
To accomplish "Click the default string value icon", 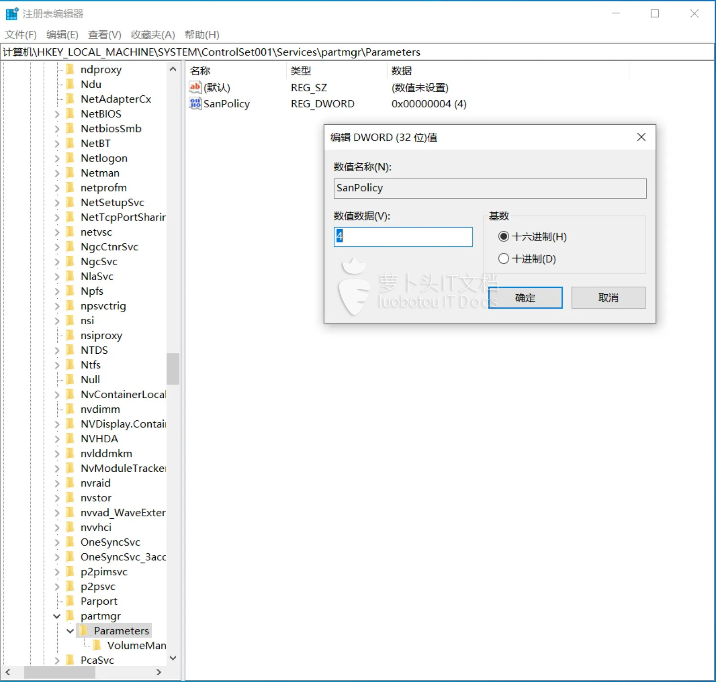I will point(195,87).
